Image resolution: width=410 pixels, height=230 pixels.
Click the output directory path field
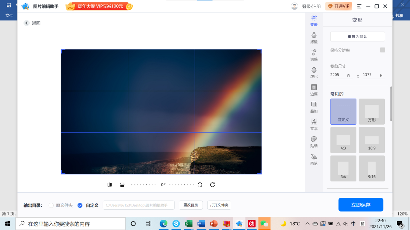139,205
